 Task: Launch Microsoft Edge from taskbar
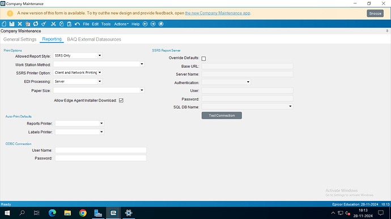(x=52, y=213)
